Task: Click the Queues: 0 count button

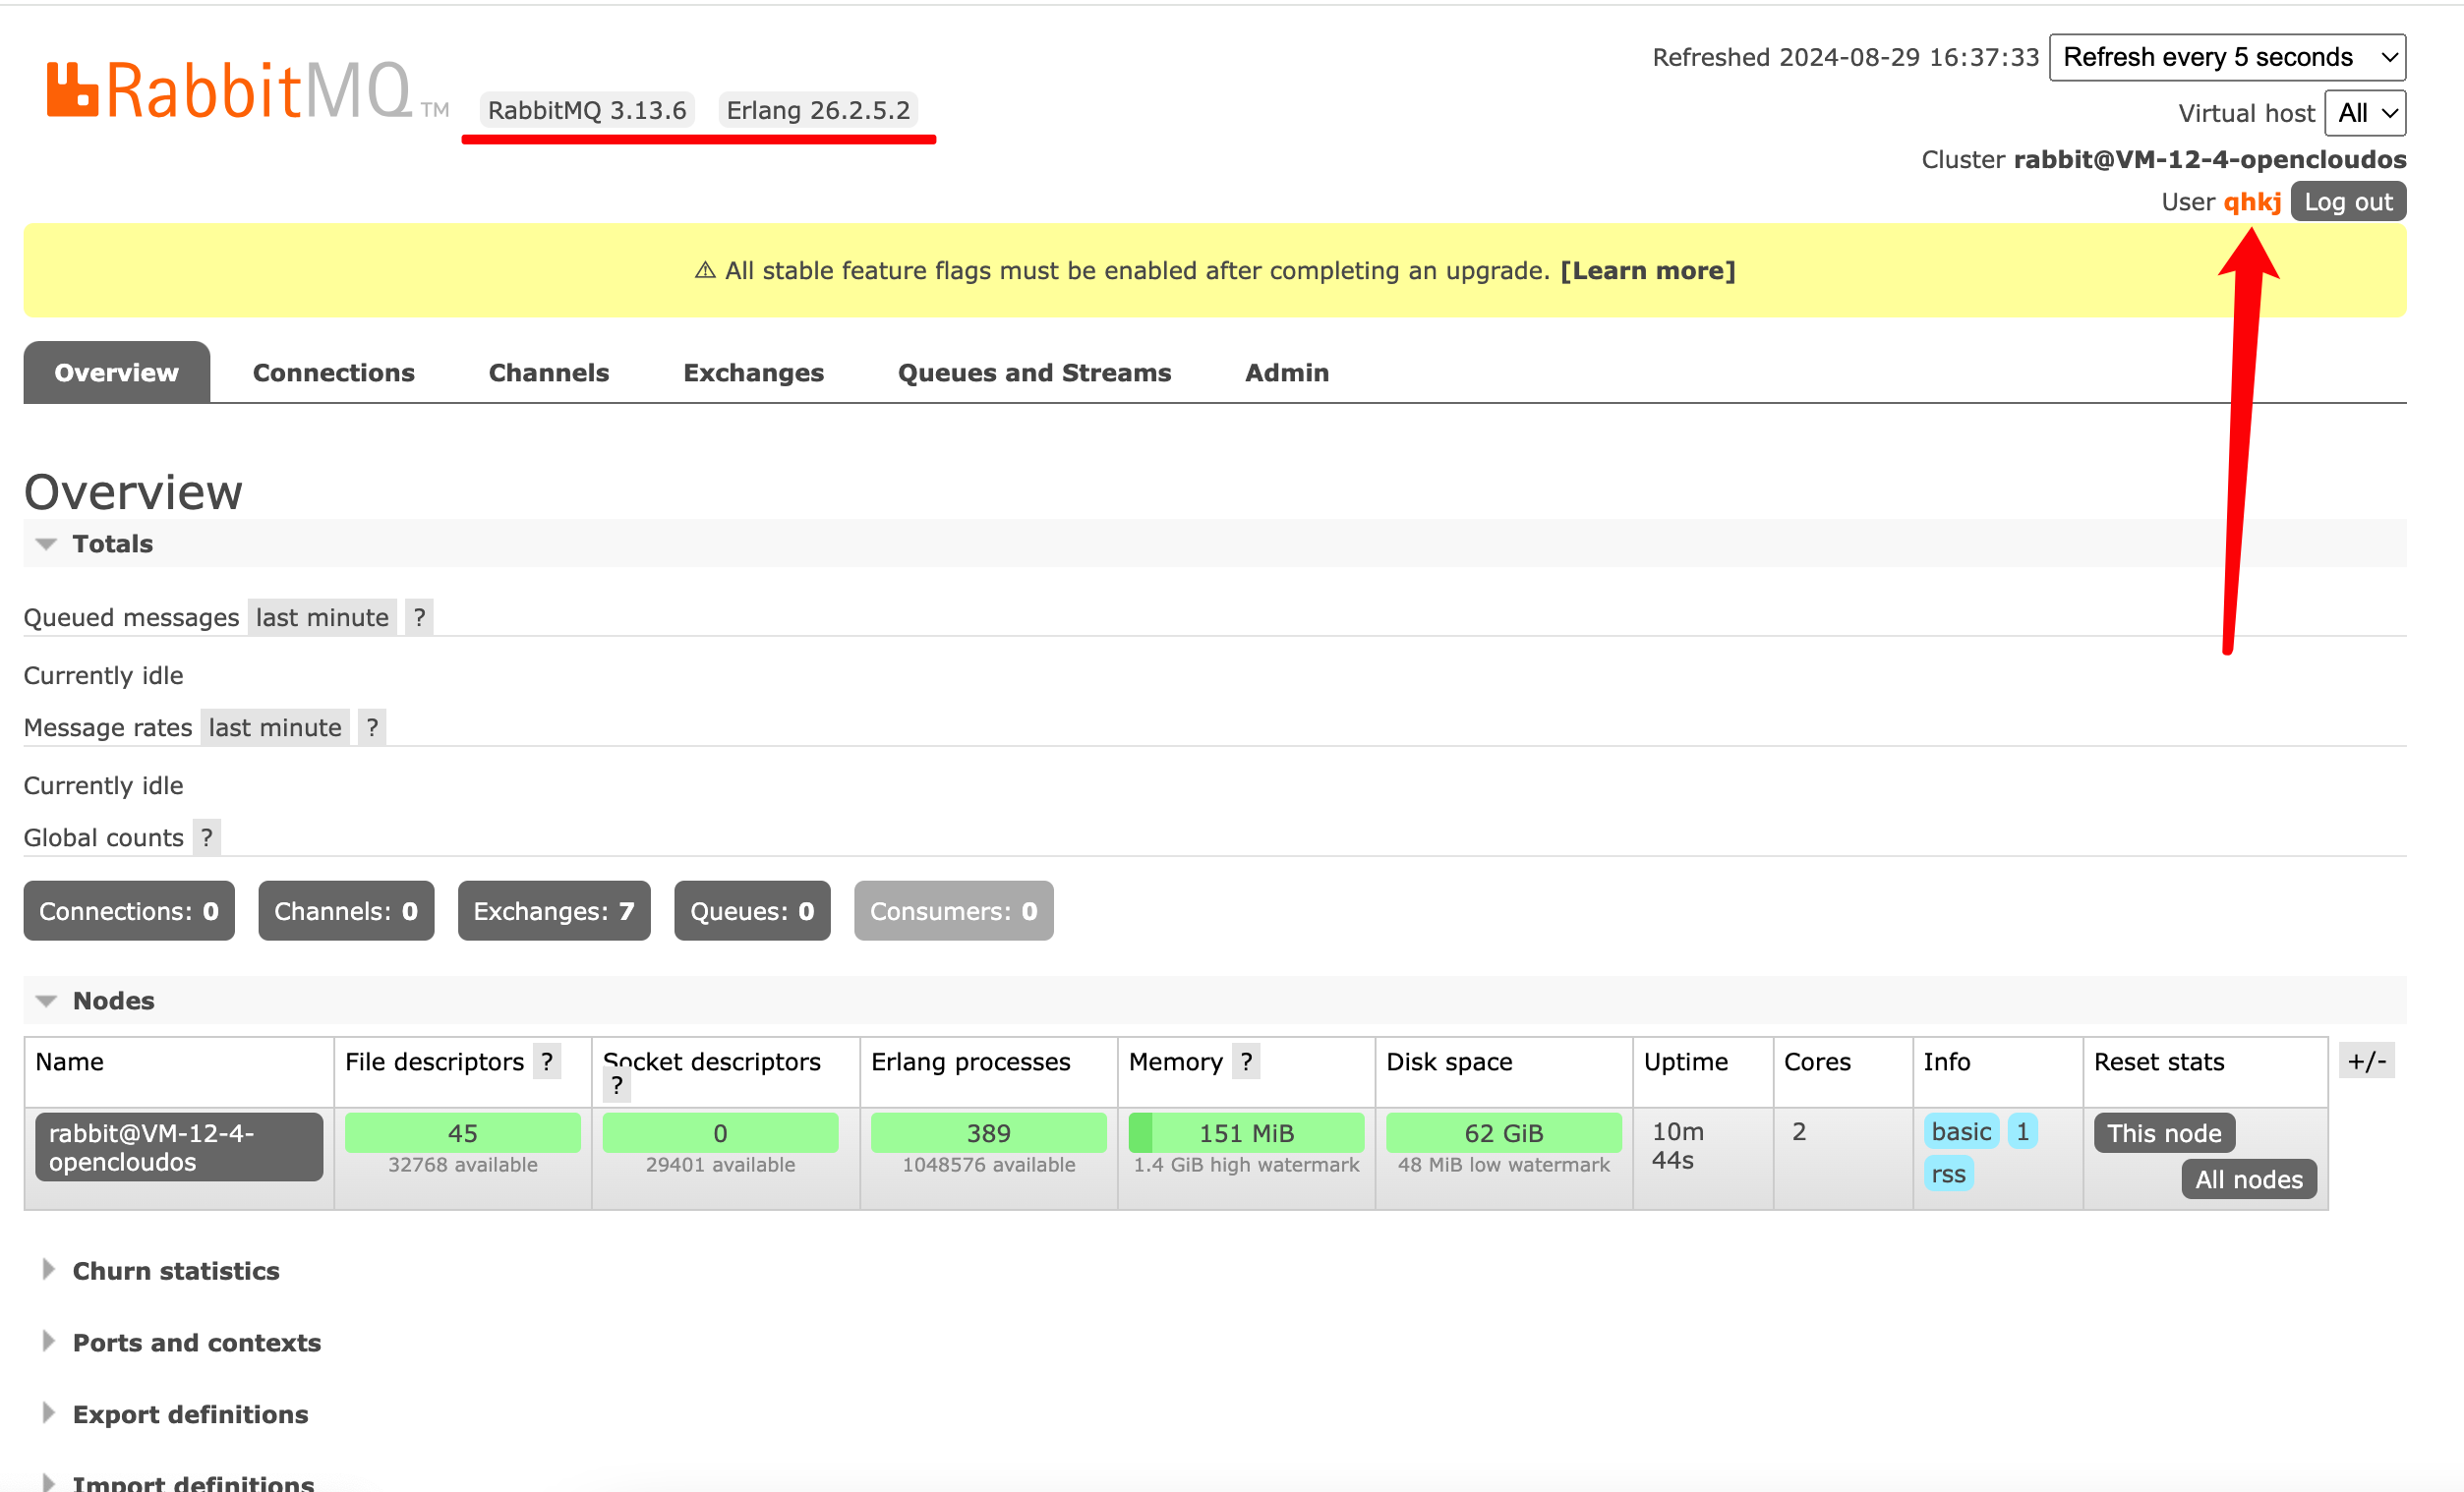Action: tap(752, 910)
